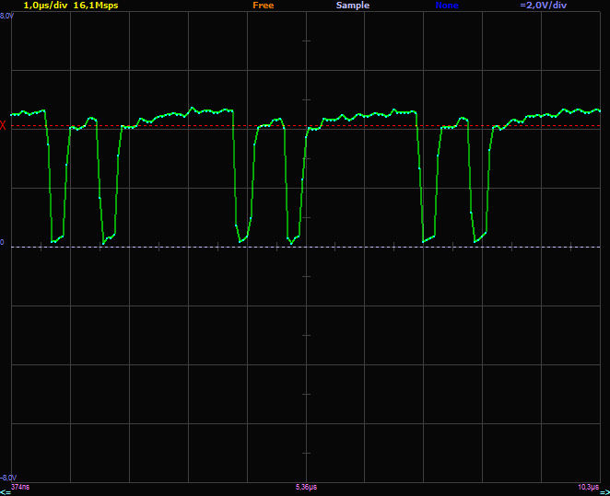Click the 10,3µs end time label

(x=588, y=486)
